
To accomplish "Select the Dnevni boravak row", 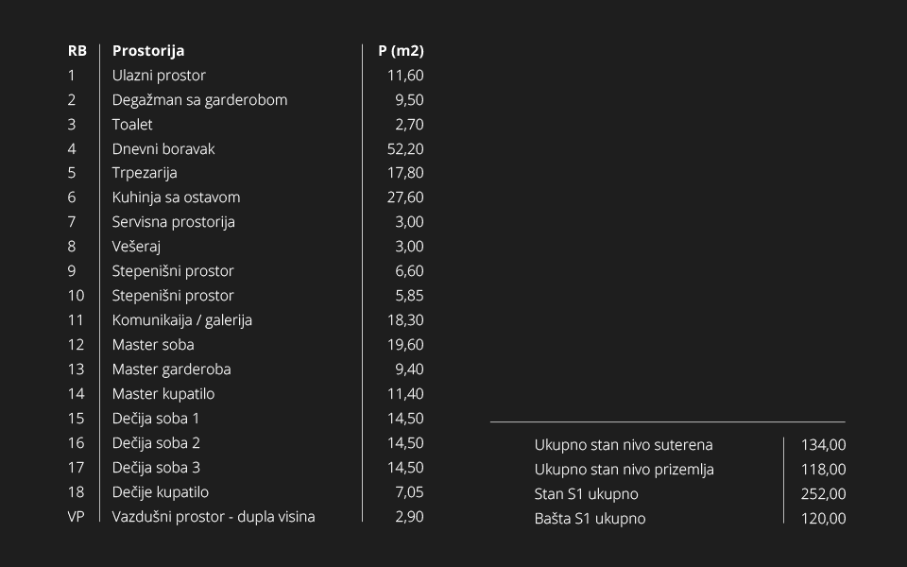I will (x=246, y=148).
